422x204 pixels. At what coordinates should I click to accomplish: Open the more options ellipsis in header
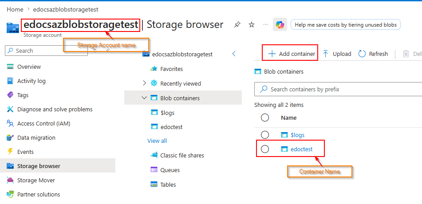coord(266,24)
